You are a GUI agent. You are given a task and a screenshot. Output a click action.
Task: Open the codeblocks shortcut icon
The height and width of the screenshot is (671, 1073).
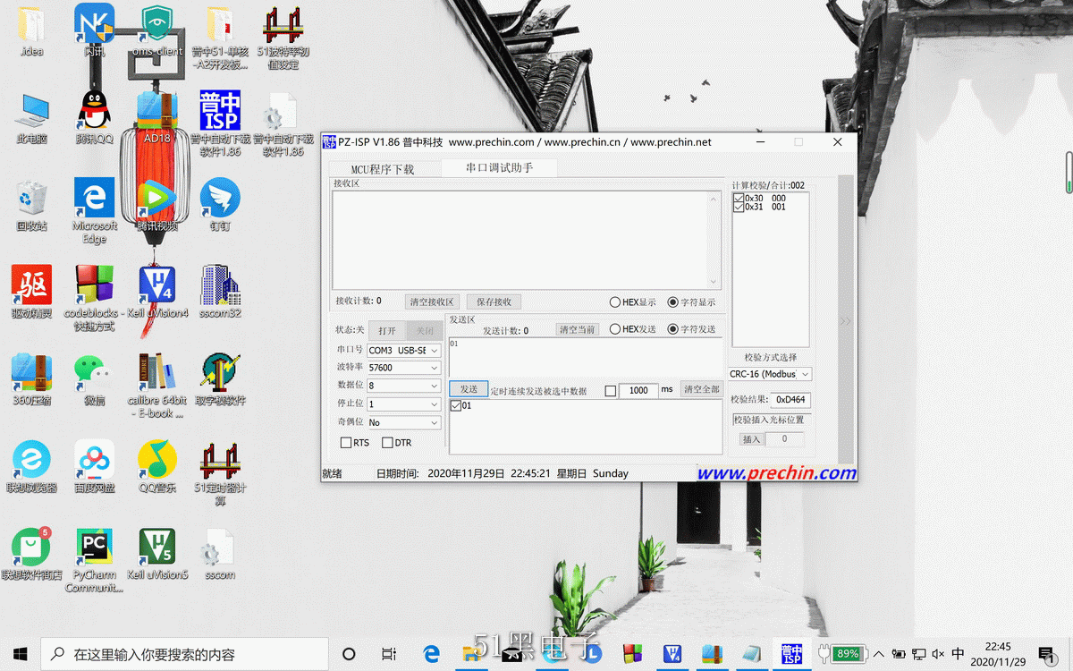(94, 286)
